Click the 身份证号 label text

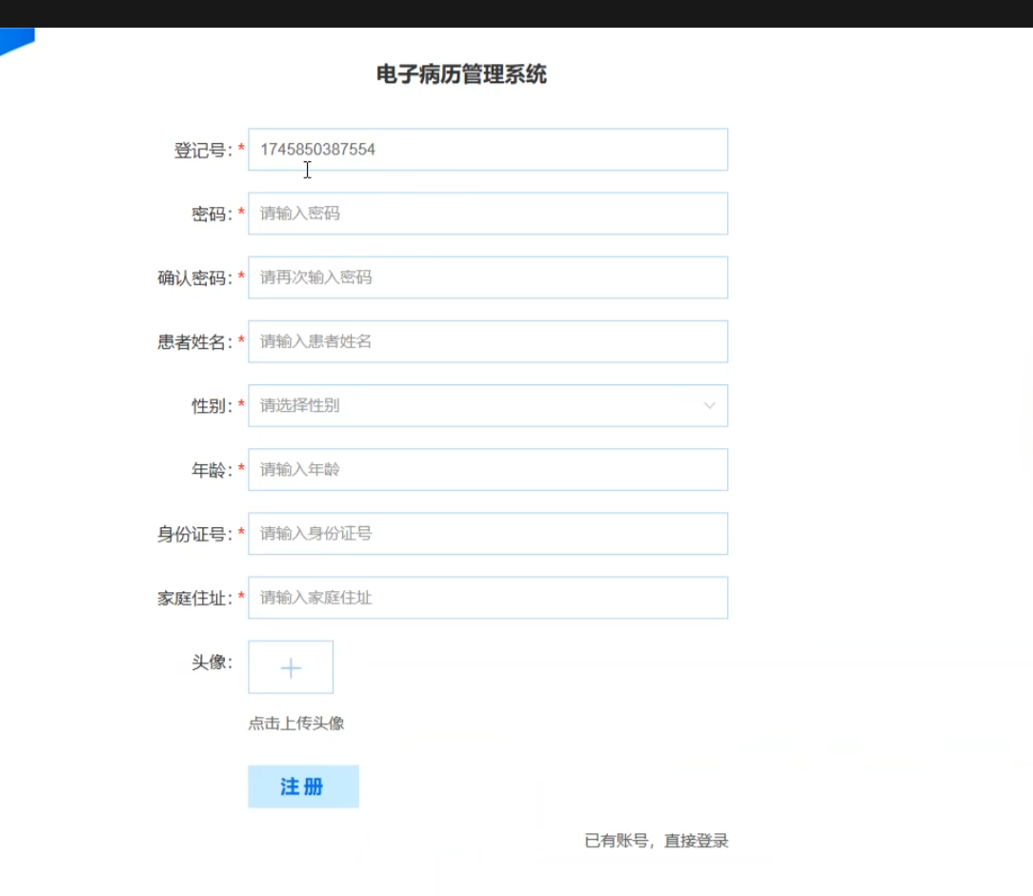(x=193, y=535)
